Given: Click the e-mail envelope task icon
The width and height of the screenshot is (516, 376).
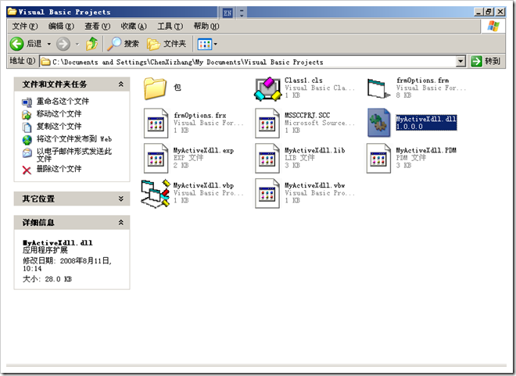Looking at the screenshot, I should click(x=27, y=153).
